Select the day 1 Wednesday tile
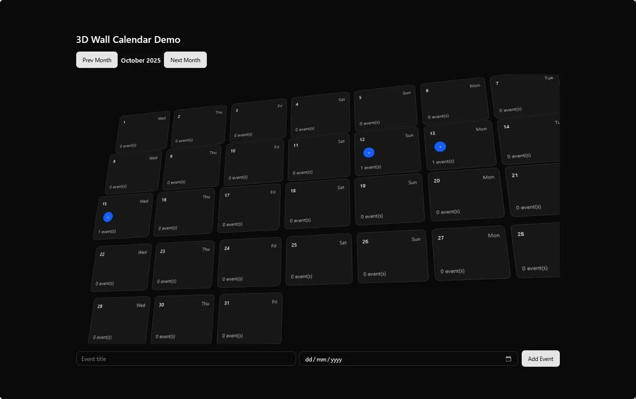This screenshot has height=399, width=636. pyautogui.click(x=143, y=132)
